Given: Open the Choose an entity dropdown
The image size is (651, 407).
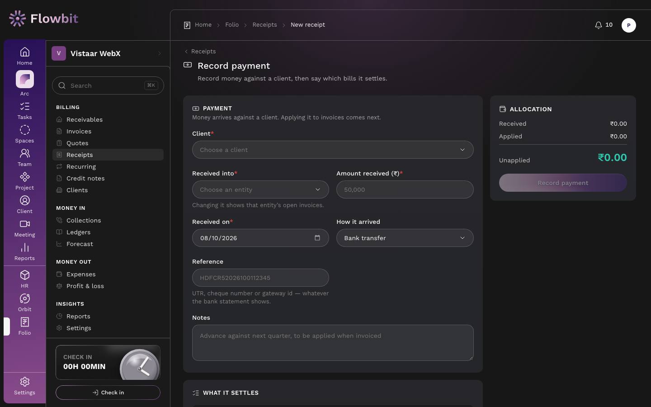Looking at the screenshot, I should (x=260, y=189).
